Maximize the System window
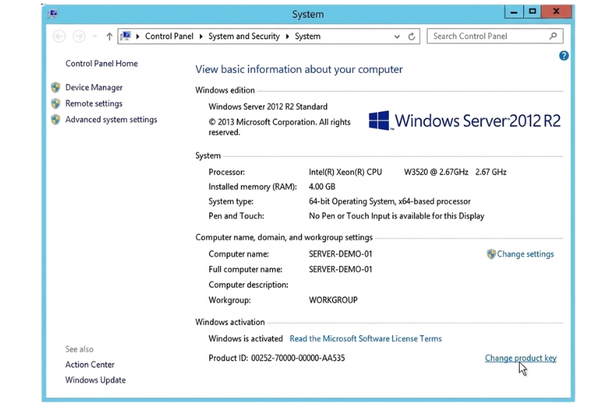The image size is (614, 409). pyautogui.click(x=532, y=12)
